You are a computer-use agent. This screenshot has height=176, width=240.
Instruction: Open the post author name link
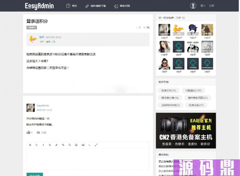pos(42,37)
